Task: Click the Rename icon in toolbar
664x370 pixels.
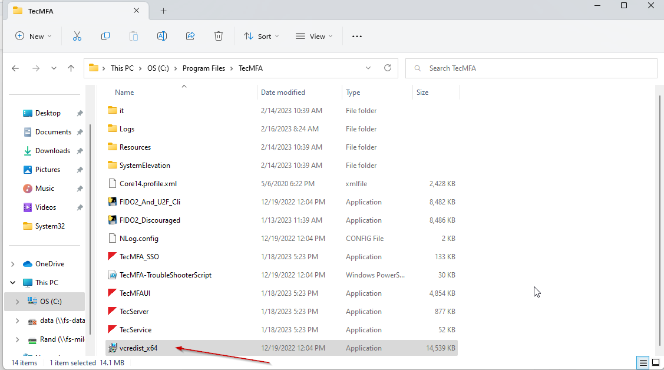Action: [x=161, y=36]
